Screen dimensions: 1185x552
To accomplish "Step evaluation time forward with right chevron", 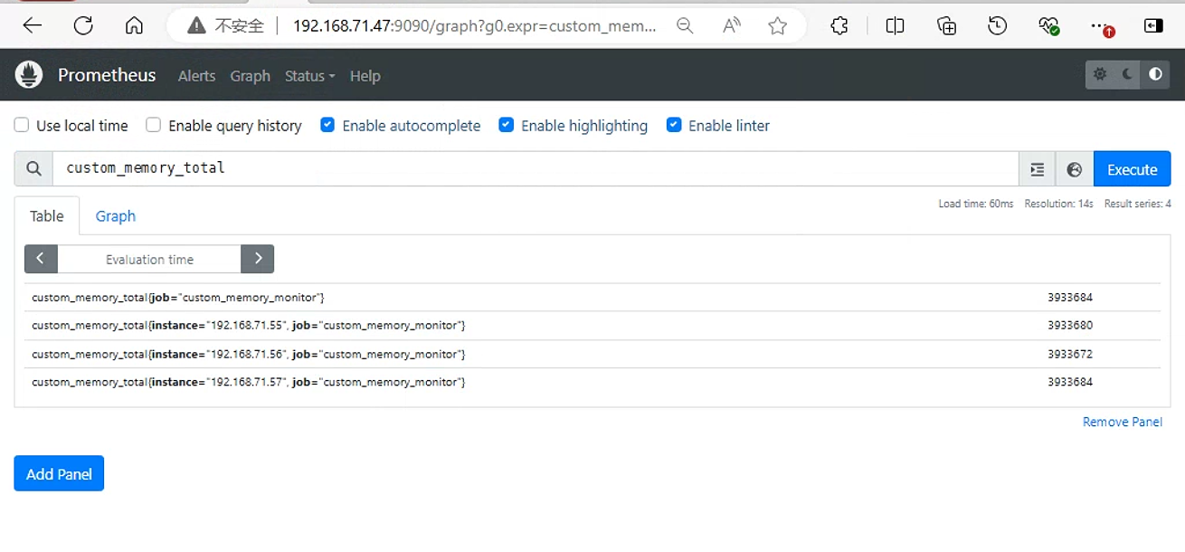I will pyautogui.click(x=258, y=259).
